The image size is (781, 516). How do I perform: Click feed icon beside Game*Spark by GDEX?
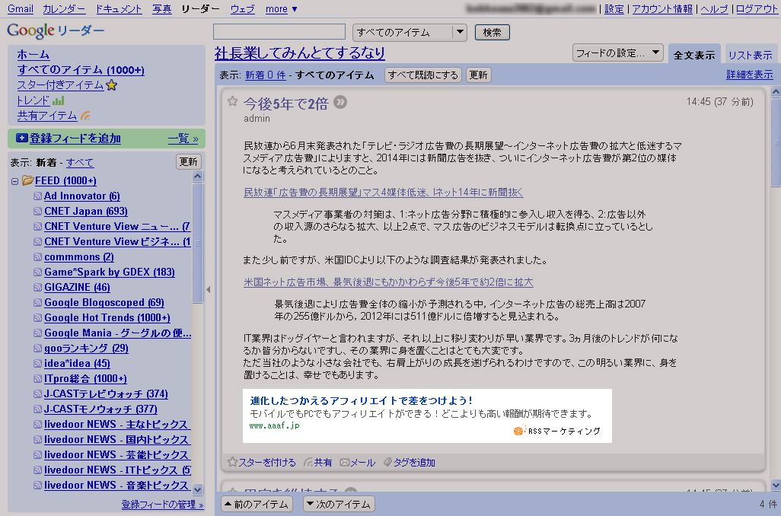point(37,272)
